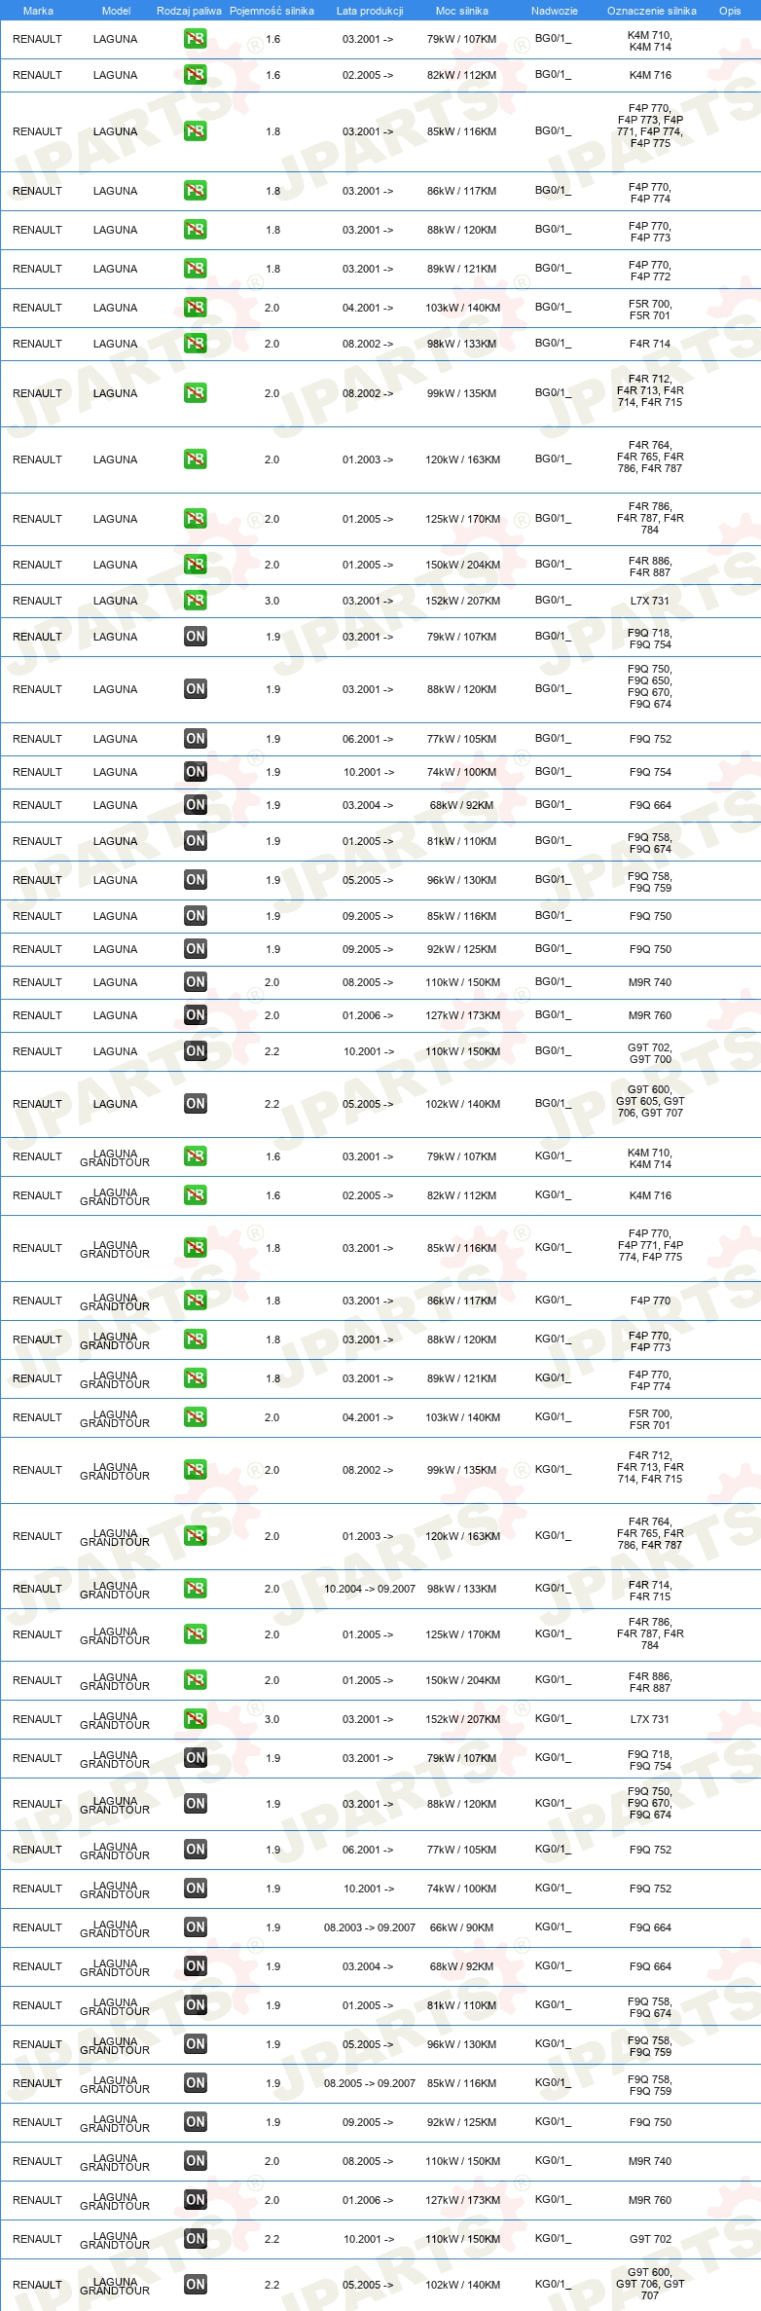Image resolution: width=761 pixels, height=2311 pixels.
Task: Click PB icon in Grandtour KG0/1_ 120kW / 163KM row
Action: coord(196,1536)
